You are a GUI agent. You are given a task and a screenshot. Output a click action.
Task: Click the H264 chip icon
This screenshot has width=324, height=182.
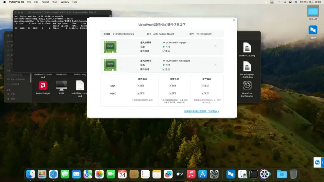(110, 47)
